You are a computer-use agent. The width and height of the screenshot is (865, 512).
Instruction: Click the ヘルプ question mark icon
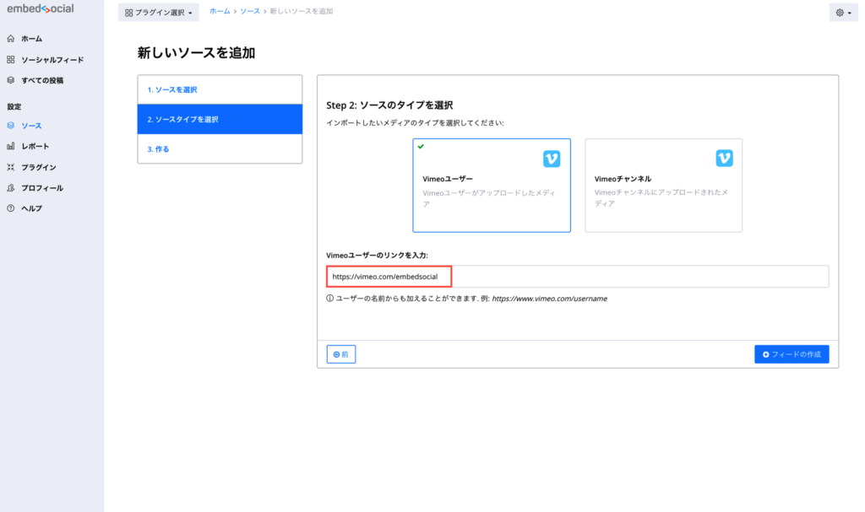(10, 208)
